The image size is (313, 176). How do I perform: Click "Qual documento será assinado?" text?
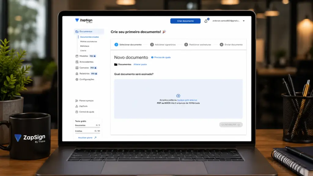134,74
